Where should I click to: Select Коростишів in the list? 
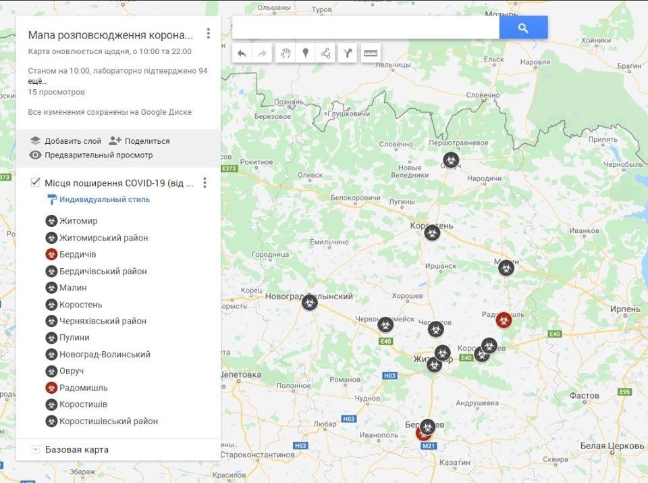83,405
